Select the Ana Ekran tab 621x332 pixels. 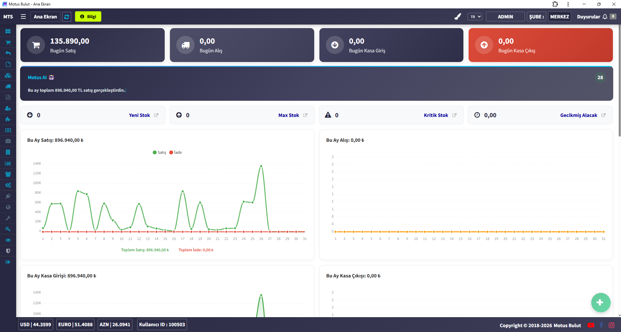[x=45, y=17]
